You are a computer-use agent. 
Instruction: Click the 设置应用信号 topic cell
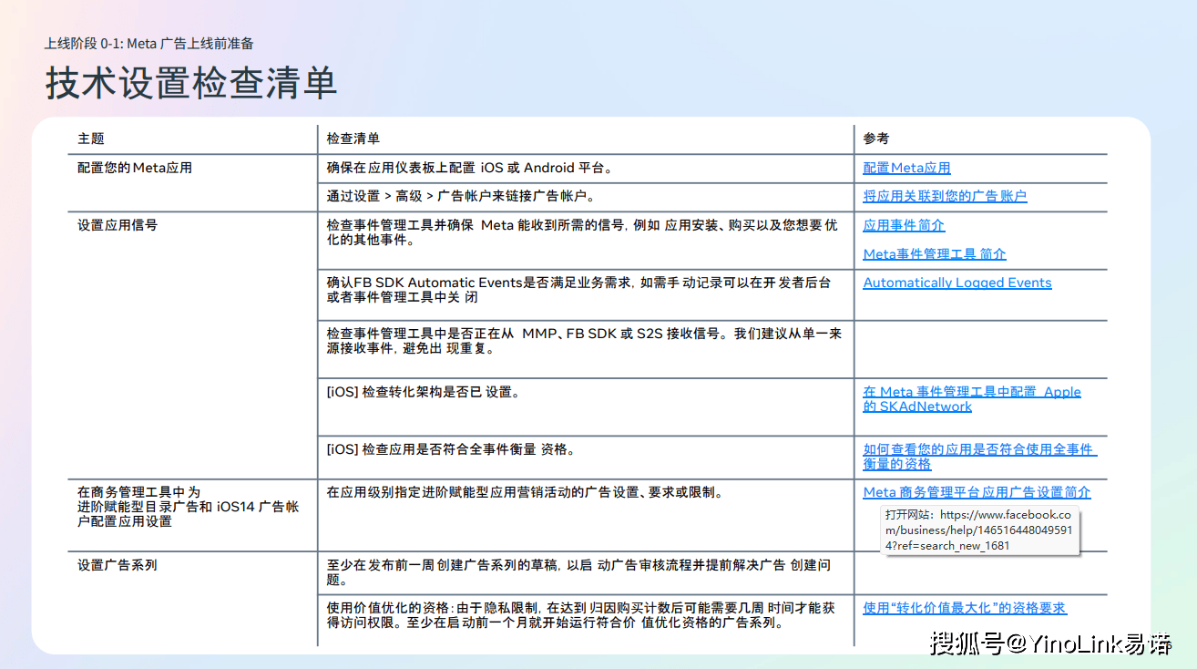pyautogui.click(x=118, y=224)
